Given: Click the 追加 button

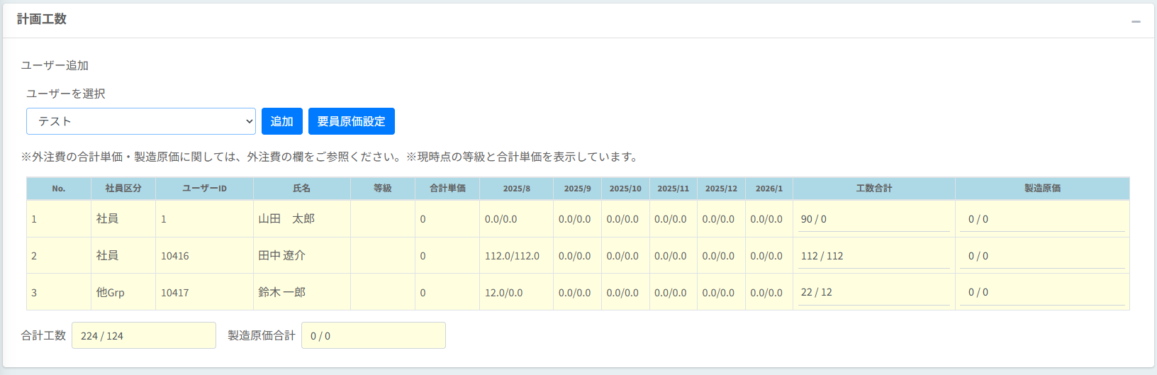Looking at the screenshot, I should [x=281, y=121].
